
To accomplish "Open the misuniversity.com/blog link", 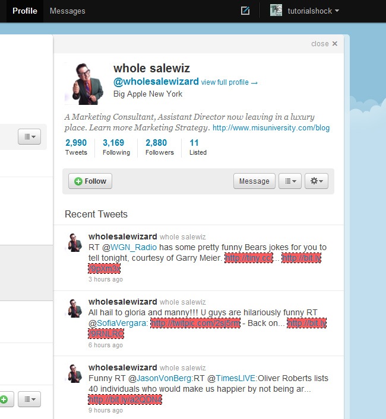I will (271, 128).
